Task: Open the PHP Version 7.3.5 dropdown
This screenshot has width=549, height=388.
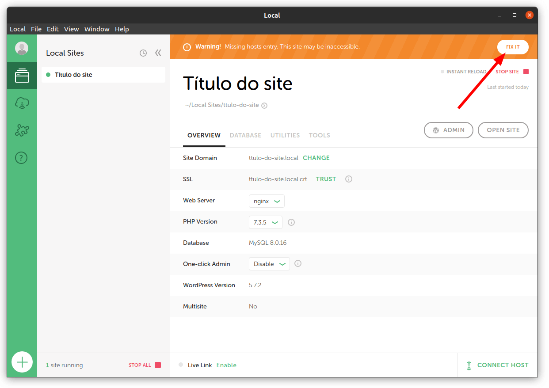Action: (x=266, y=222)
